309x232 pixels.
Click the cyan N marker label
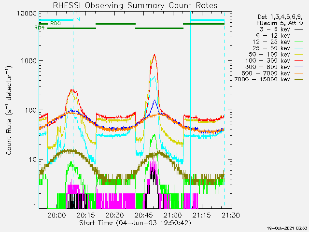click(x=78, y=19)
